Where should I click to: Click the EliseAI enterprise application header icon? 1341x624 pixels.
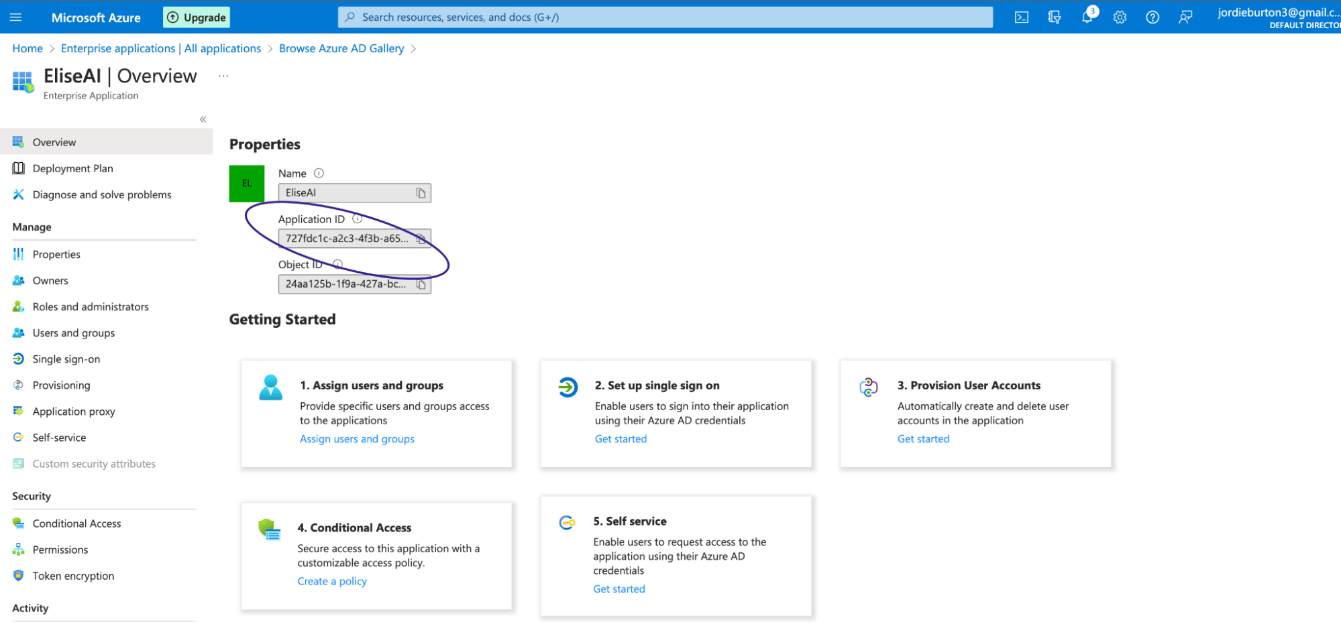point(23,82)
